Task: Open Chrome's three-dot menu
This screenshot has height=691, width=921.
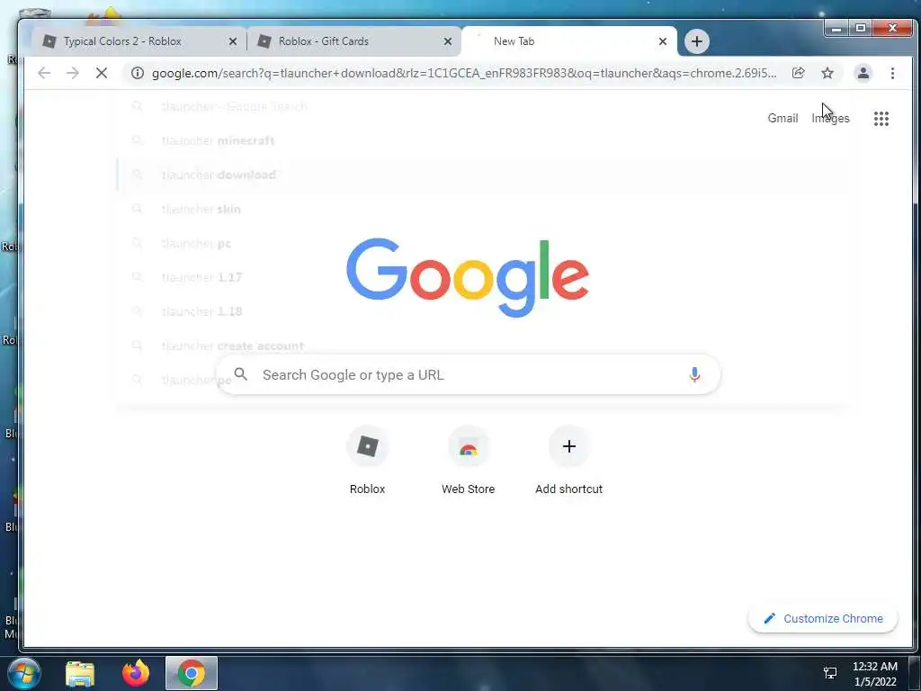Action: [892, 73]
